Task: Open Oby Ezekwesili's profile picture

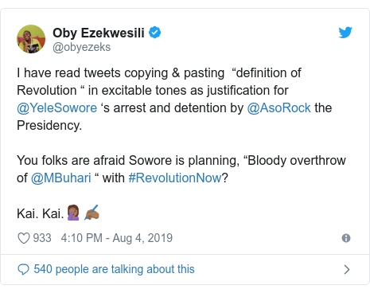Action: [31, 39]
